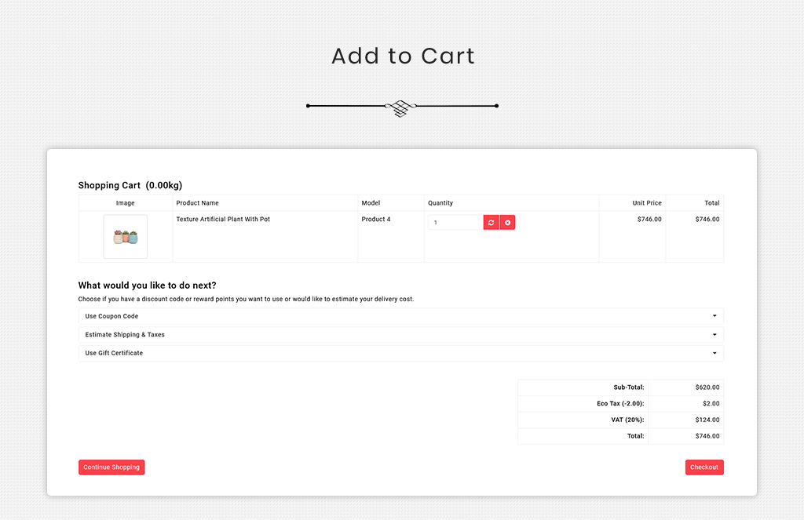Screen dimensions: 804x520
Task: Remove the item with the red delete icon
Action: coord(507,223)
